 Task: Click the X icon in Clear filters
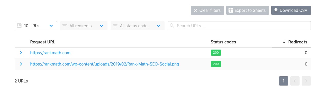pos(195,10)
